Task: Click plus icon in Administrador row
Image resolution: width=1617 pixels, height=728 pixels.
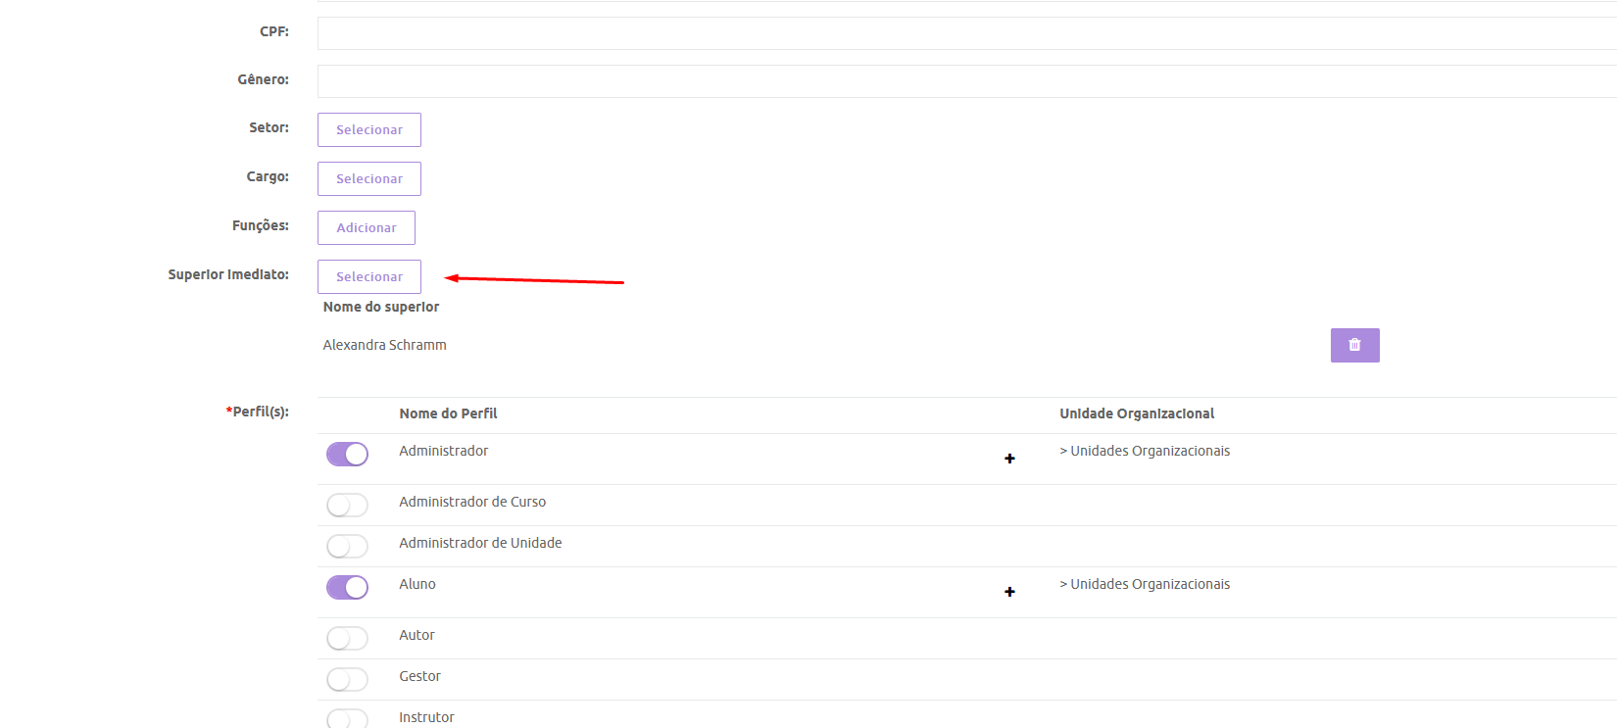Action: coord(1009,459)
